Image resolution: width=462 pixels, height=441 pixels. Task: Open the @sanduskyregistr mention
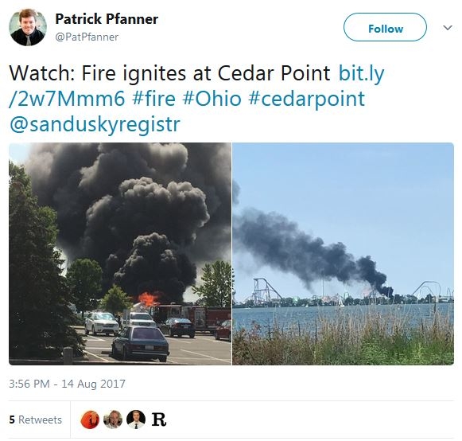click(95, 124)
